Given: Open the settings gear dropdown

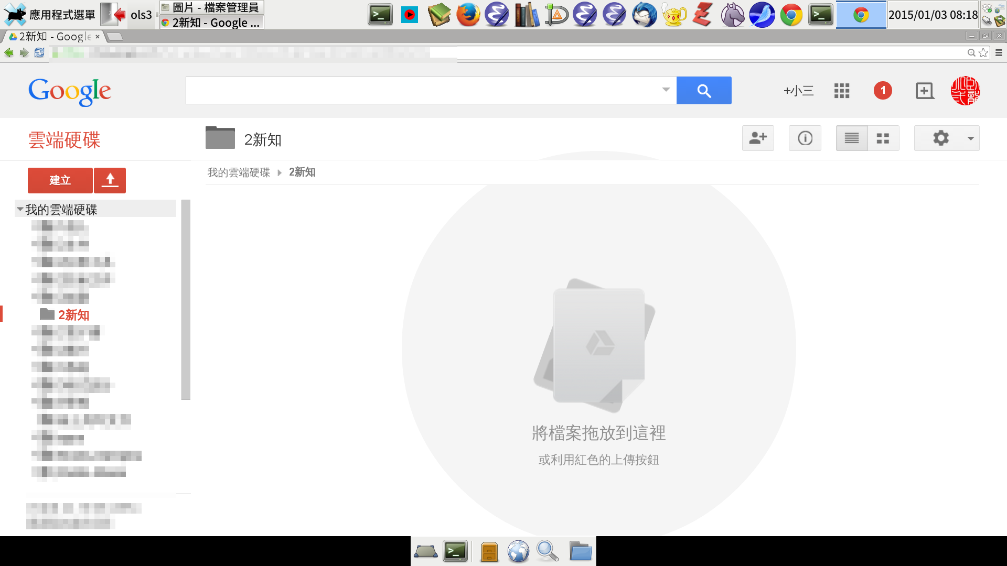Looking at the screenshot, I should 946,138.
